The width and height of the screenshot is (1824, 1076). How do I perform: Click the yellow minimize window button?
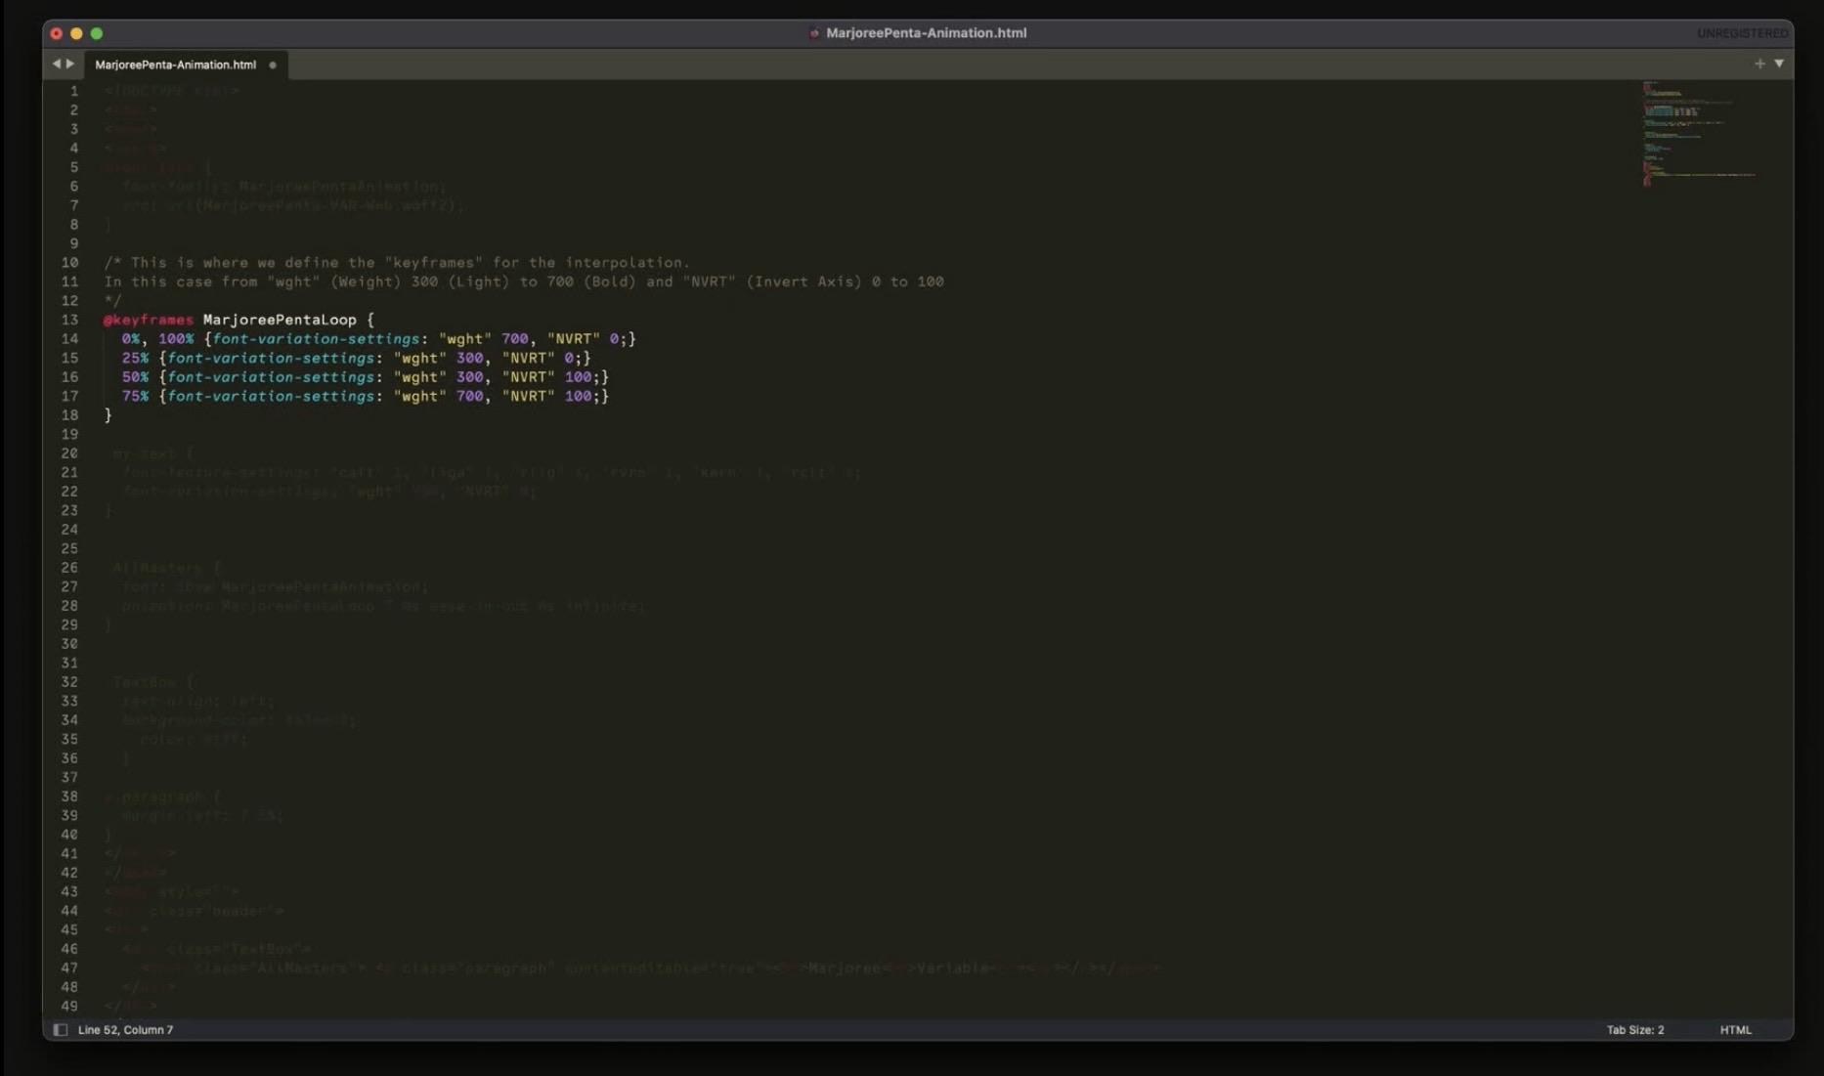(76, 33)
